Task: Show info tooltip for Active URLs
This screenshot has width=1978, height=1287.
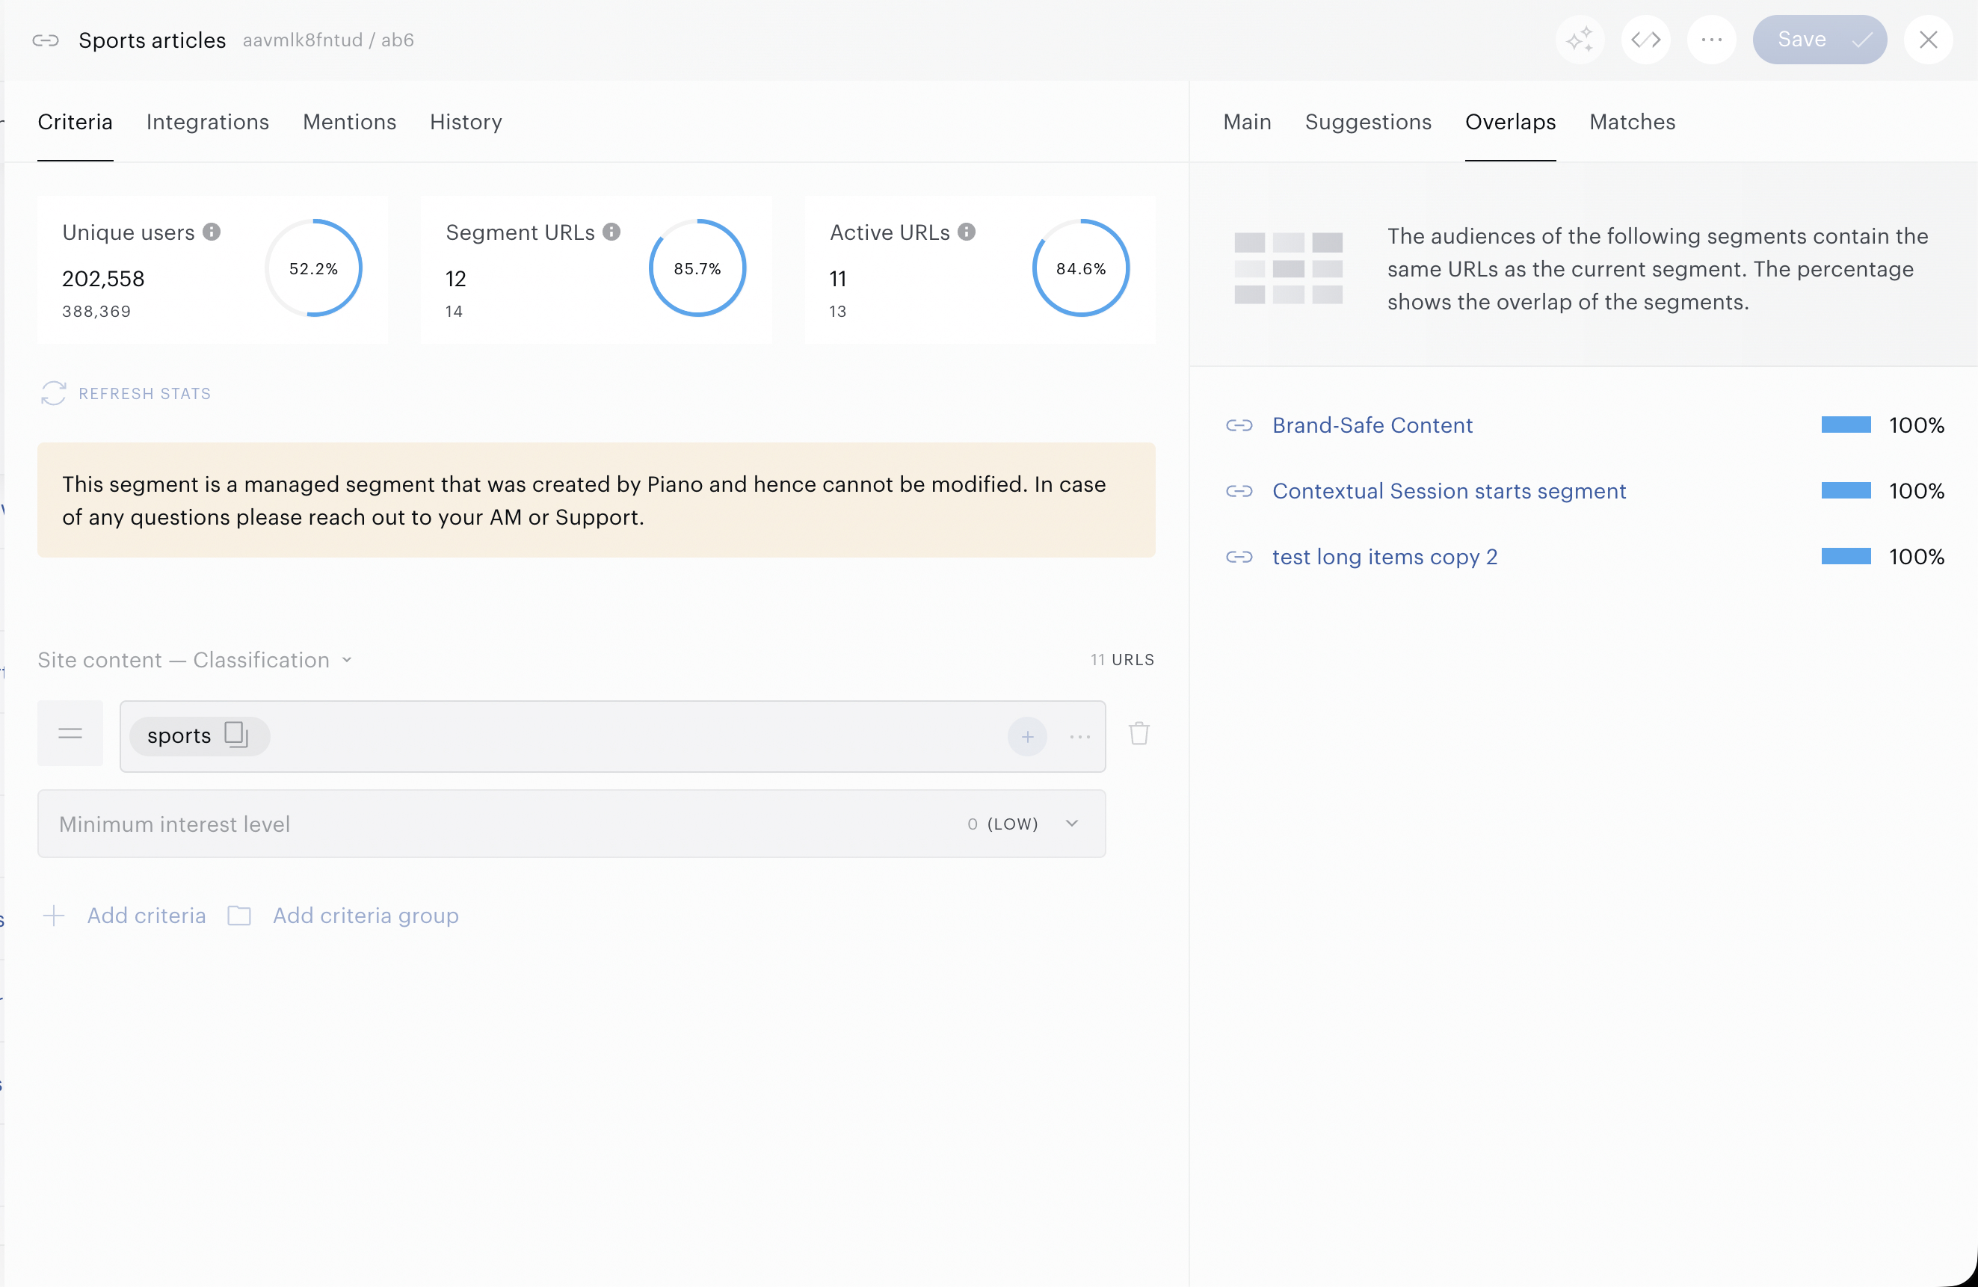Action: coord(967,232)
